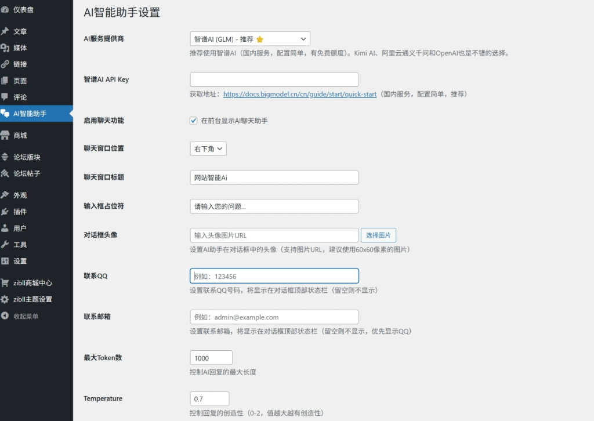Click the plug icon beside 插件
Viewport: 594px width, 421px height.
(x=5, y=212)
